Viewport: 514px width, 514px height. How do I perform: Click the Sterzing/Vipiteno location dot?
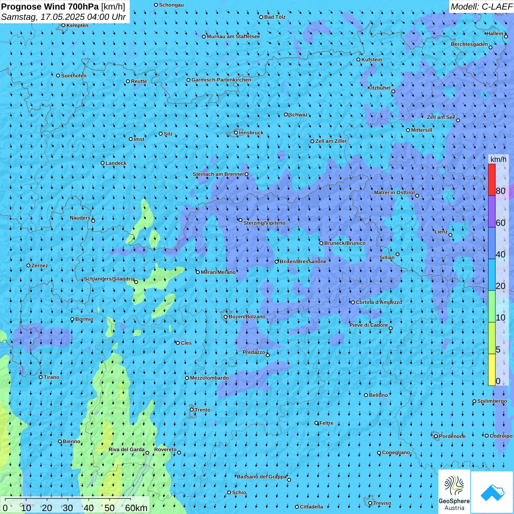[x=240, y=220]
